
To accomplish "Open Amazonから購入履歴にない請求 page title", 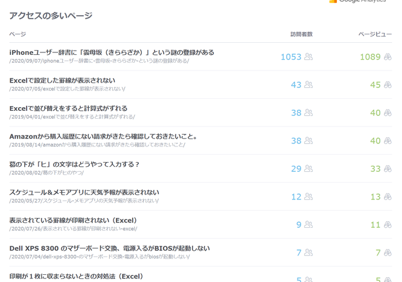I will tap(103, 136).
